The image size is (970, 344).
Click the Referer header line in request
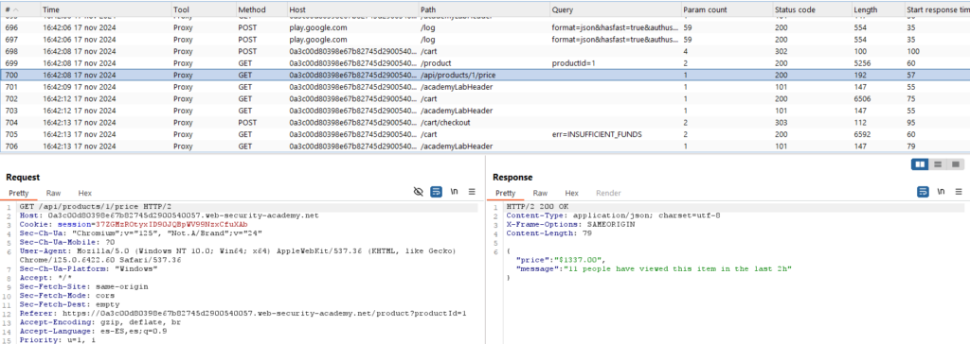coord(243,313)
